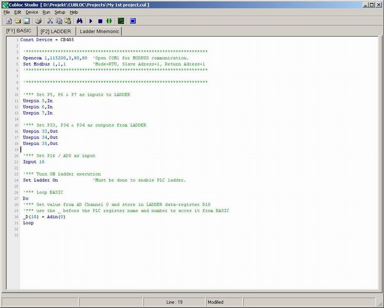The image size is (384, 308).
Task: Save the project with the floppy disk icon
Action: pos(26,21)
